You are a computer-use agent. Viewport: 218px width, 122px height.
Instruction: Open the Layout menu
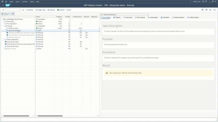point(17,1)
